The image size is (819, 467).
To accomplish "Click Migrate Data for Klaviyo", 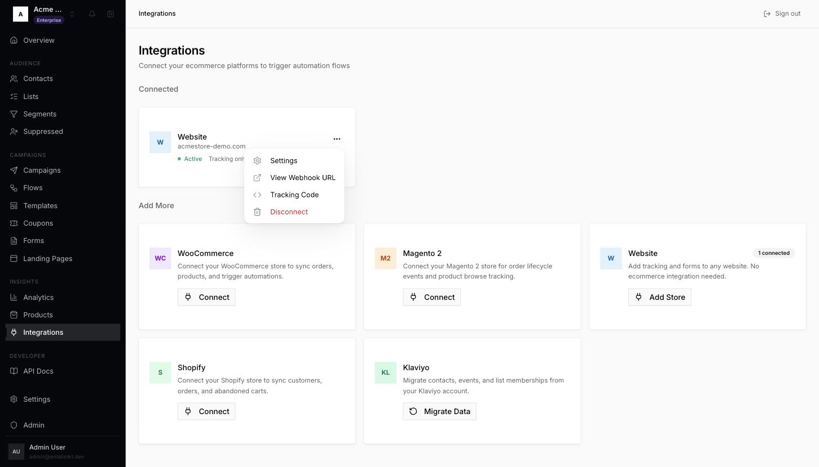I will [439, 411].
